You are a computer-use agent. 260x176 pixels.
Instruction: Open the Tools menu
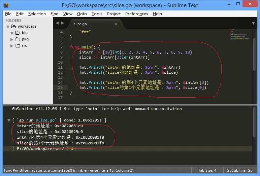97,14
